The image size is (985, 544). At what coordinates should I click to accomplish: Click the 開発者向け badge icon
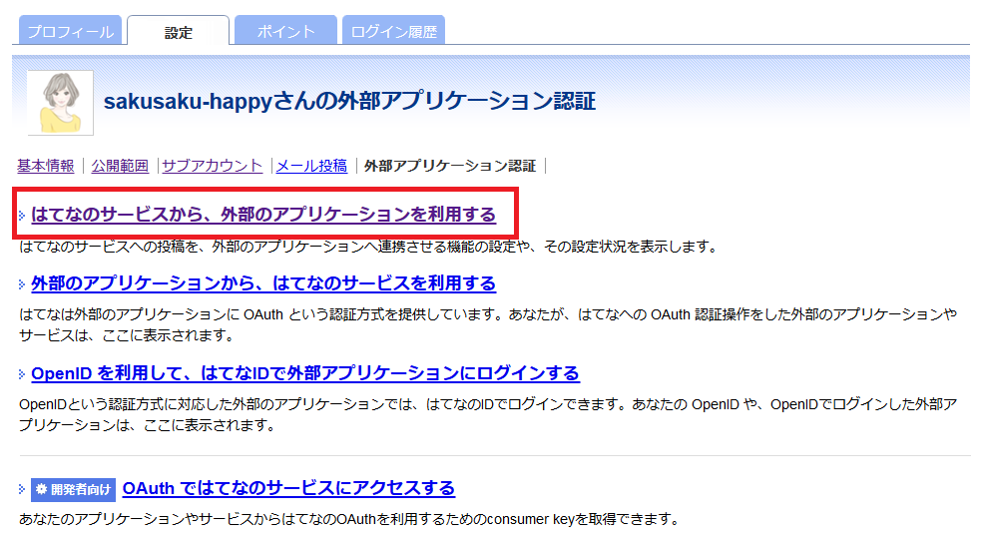coord(74,489)
